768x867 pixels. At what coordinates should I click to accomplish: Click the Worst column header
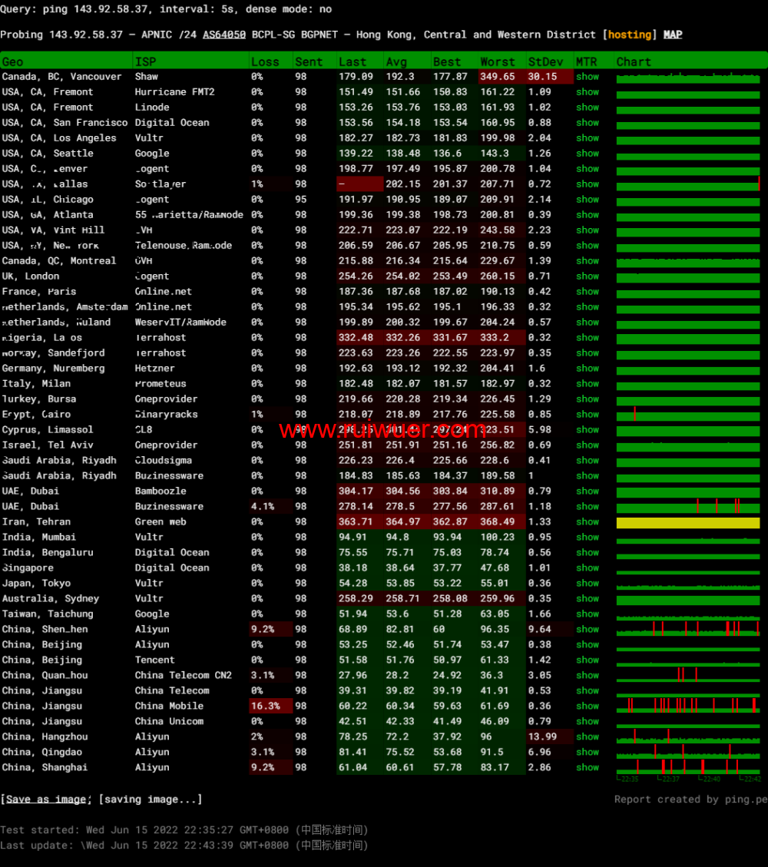[x=498, y=61]
